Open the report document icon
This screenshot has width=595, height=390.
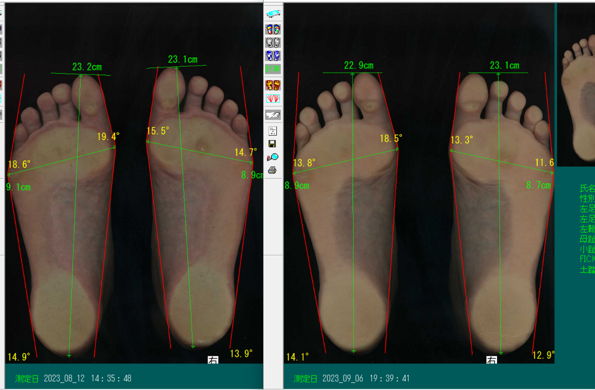click(x=272, y=131)
